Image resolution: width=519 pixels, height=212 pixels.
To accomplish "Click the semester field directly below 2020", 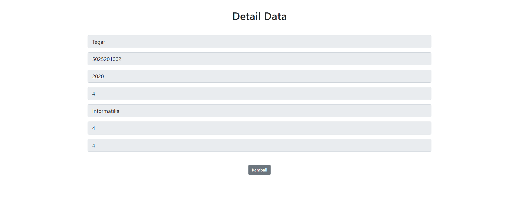I will pos(259,93).
